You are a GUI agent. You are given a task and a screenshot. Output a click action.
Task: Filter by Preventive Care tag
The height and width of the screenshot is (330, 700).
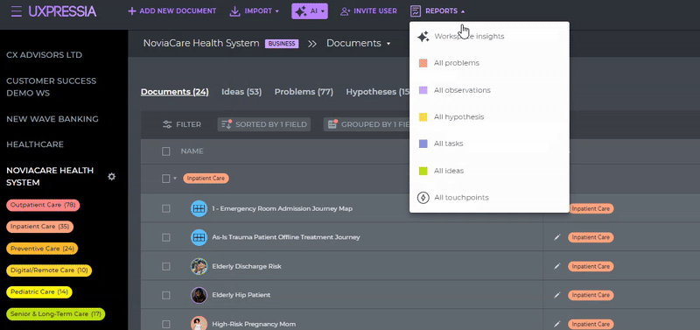(x=42, y=249)
